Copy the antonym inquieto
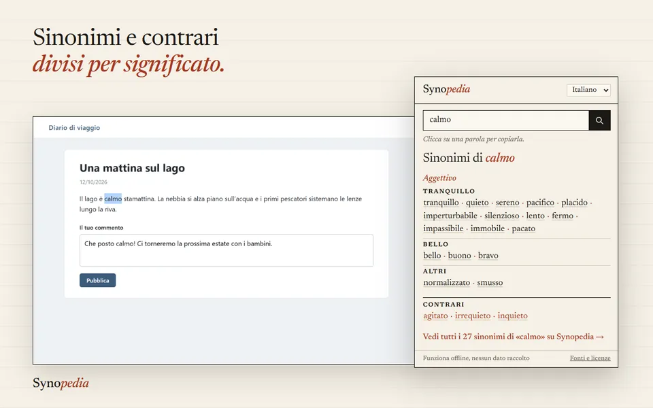Viewport: 653px width, 408px height. [x=513, y=316]
